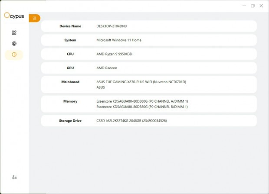
Task: Click the Mainboard label
Action: pyautogui.click(x=70, y=82)
